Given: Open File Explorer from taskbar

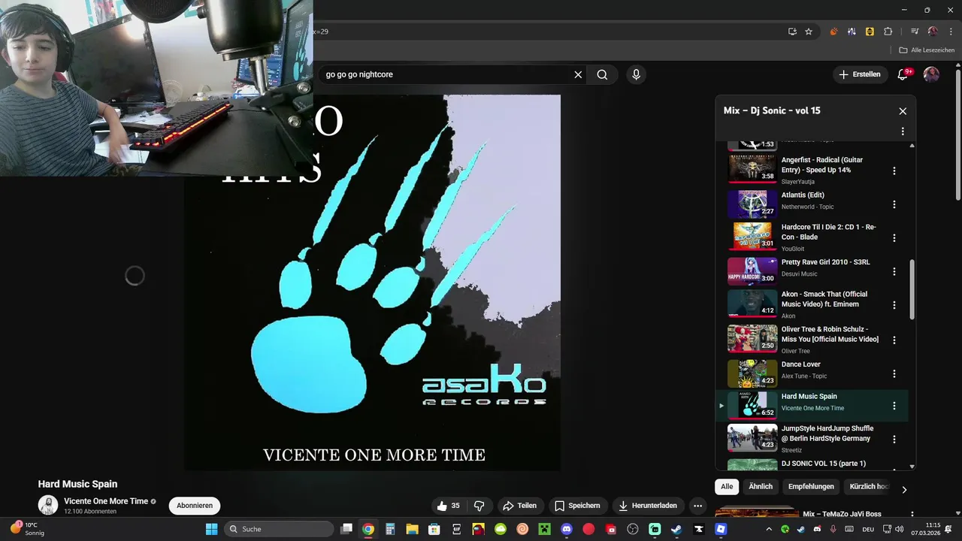Looking at the screenshot, I should [x=412, y=529].
